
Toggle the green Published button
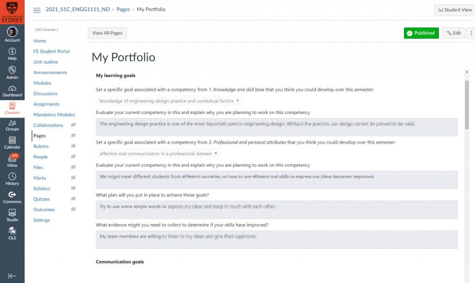coord(421,33)
